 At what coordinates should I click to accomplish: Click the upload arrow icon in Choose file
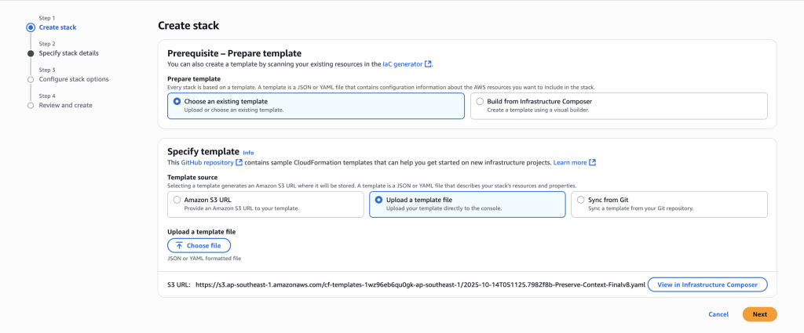tap(179, 245)
